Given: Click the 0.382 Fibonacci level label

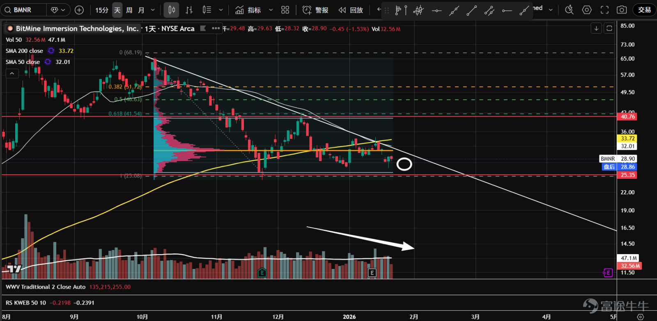Looking at the screenshot, I should pyautogui.click(x=125, y=87).
